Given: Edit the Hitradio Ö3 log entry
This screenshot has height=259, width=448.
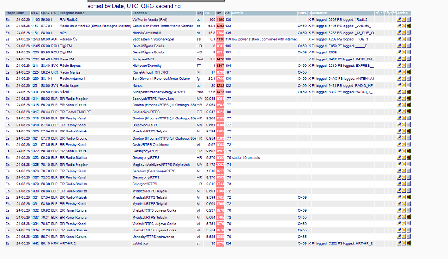Looking at the screenshot, I should pos(399,39).
